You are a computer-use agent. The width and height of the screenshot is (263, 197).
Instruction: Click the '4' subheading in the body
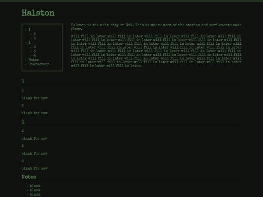pos(22,161)
